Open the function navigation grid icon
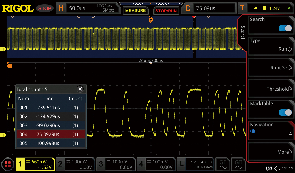This screenshot has height=173, width=295. (x=8, y=165)
